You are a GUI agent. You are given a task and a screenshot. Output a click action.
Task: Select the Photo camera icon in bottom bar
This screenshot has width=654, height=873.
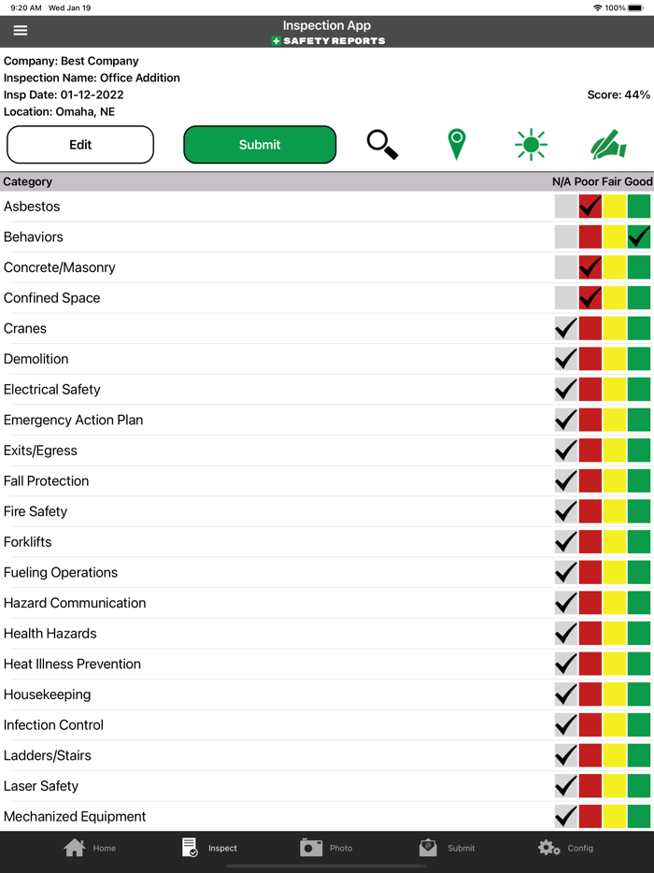tap(312, 847)
